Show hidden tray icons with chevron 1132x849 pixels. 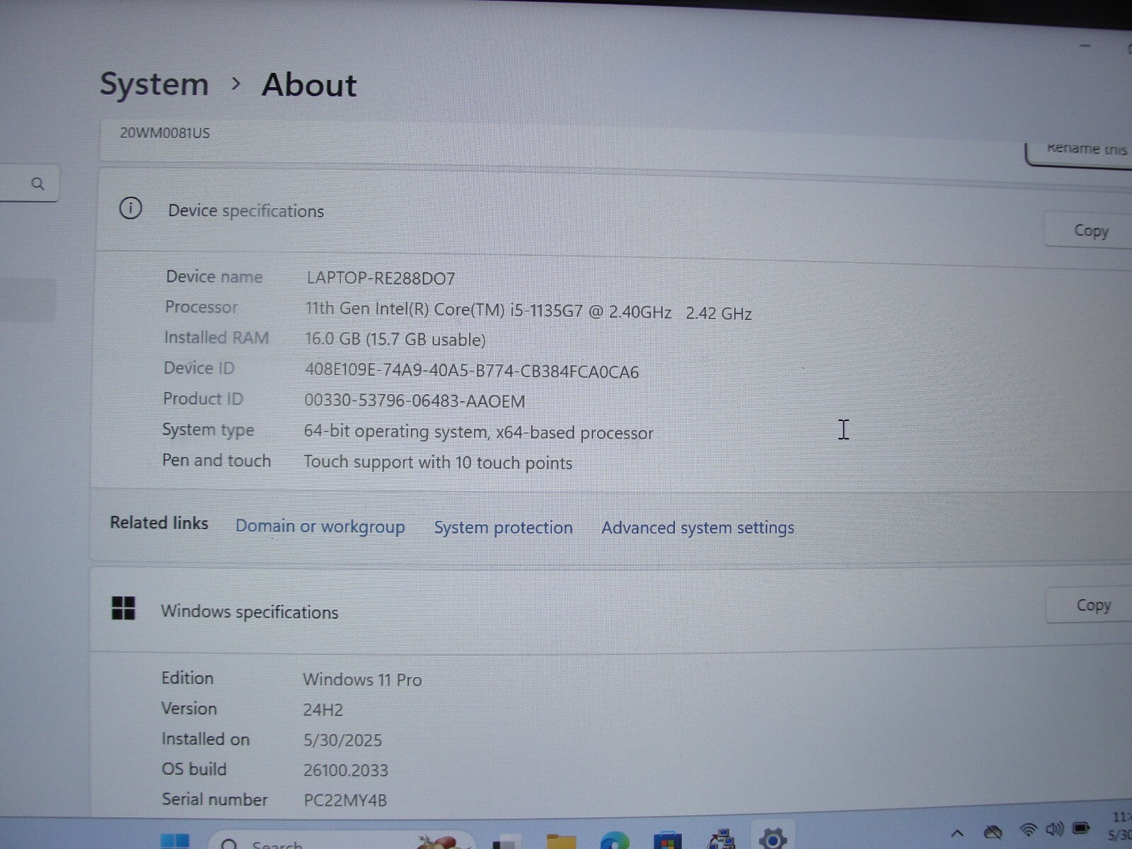click(x=957, y=833)
